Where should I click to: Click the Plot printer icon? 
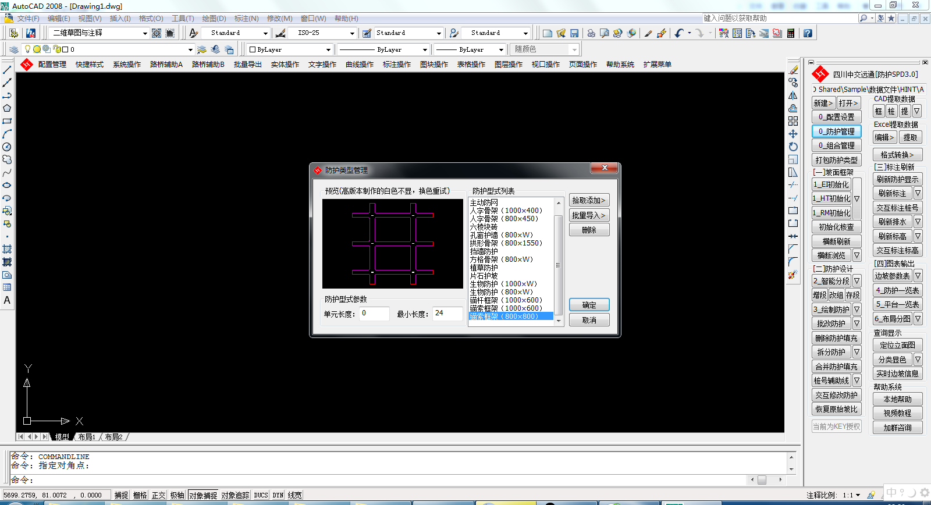(x=591, y=33)
